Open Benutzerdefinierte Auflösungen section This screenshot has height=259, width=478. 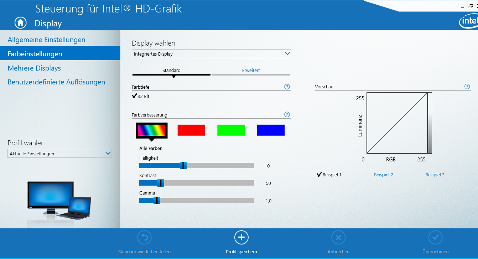pyautogui.click(x=56, y=82)
